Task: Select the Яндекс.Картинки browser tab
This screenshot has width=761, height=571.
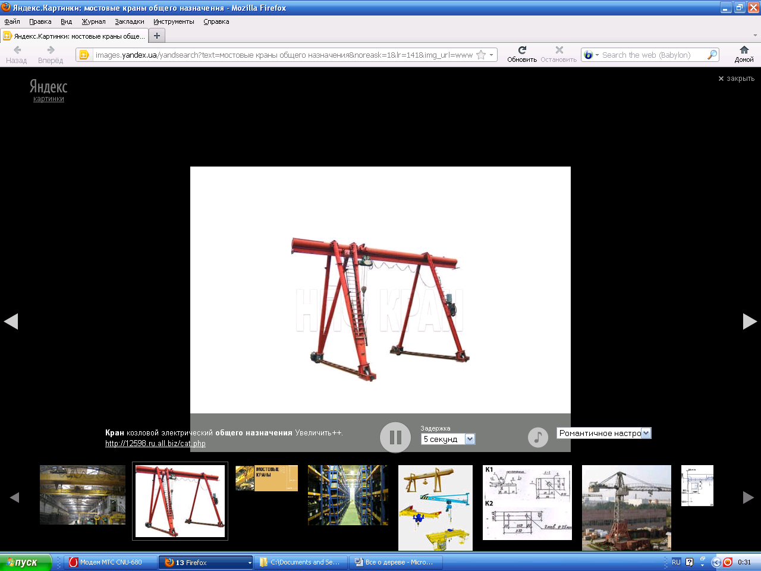Action: tap(74, 36)
